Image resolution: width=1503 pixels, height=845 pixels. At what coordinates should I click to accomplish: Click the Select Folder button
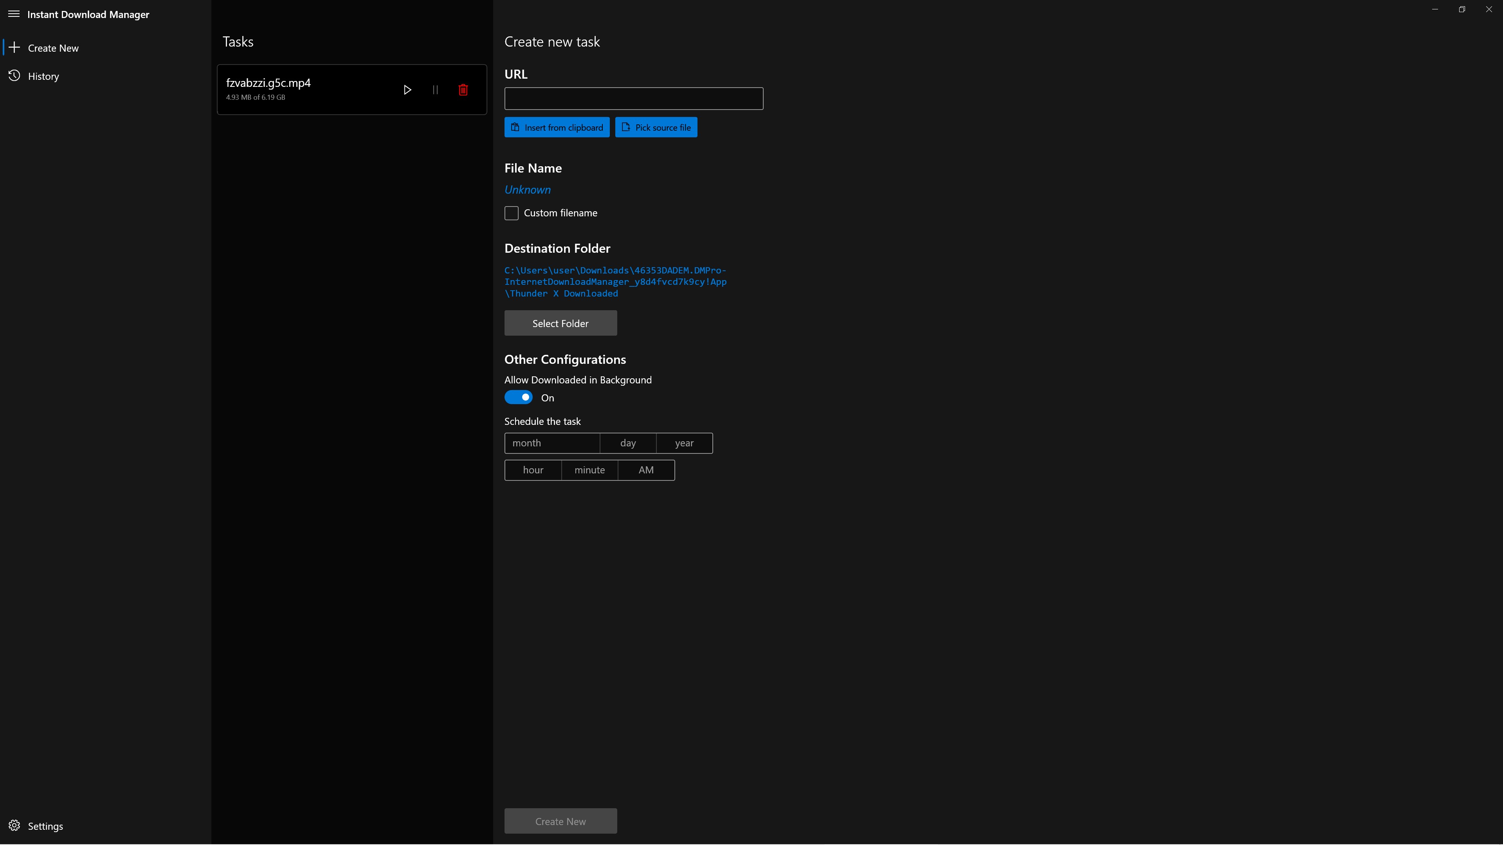[x=561, y=323]
